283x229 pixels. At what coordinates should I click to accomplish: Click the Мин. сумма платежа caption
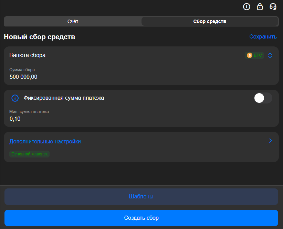tap(29, 112)
